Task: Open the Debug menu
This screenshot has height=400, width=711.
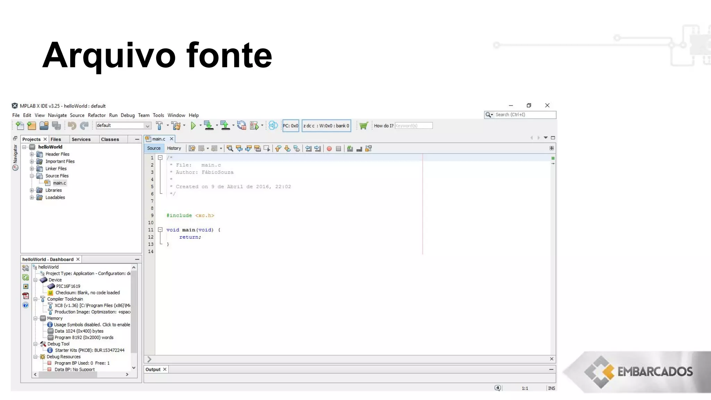Action: pos(127,115)
